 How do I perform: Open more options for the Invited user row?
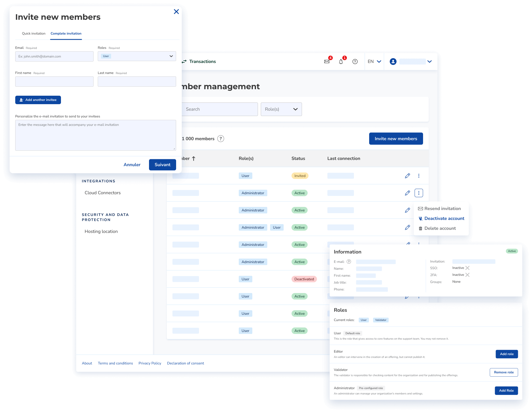pyautogui.click(x=419, y=176)
